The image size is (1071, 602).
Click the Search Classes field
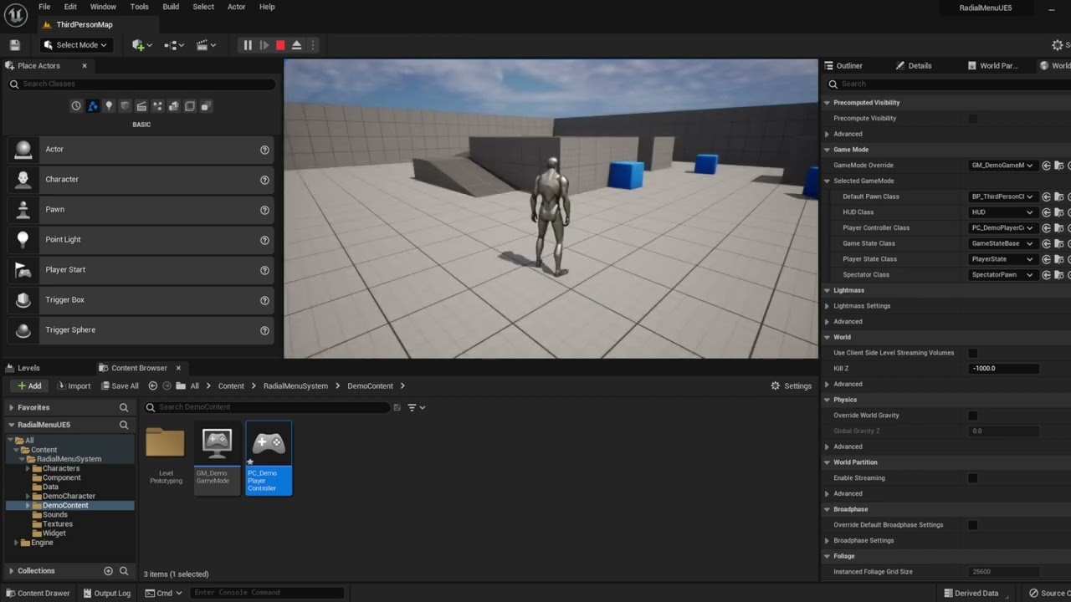tap(141, 84)
